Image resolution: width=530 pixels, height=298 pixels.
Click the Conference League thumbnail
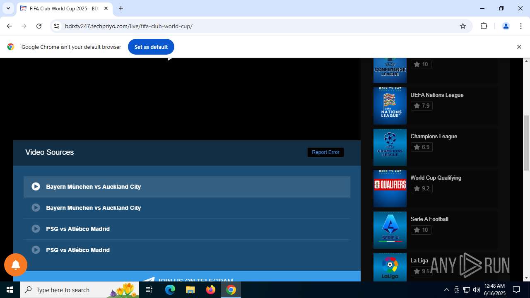point(390,71)
